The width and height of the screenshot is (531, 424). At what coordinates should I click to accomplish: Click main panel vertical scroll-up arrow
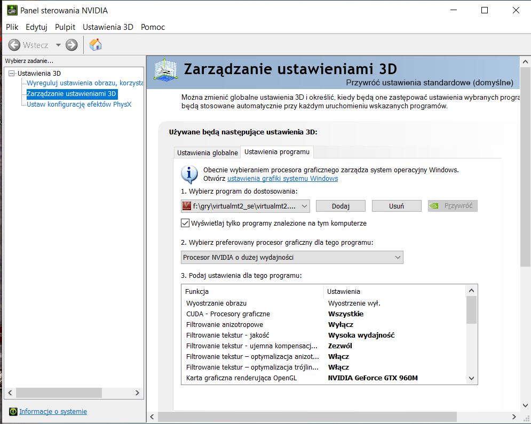525,61
